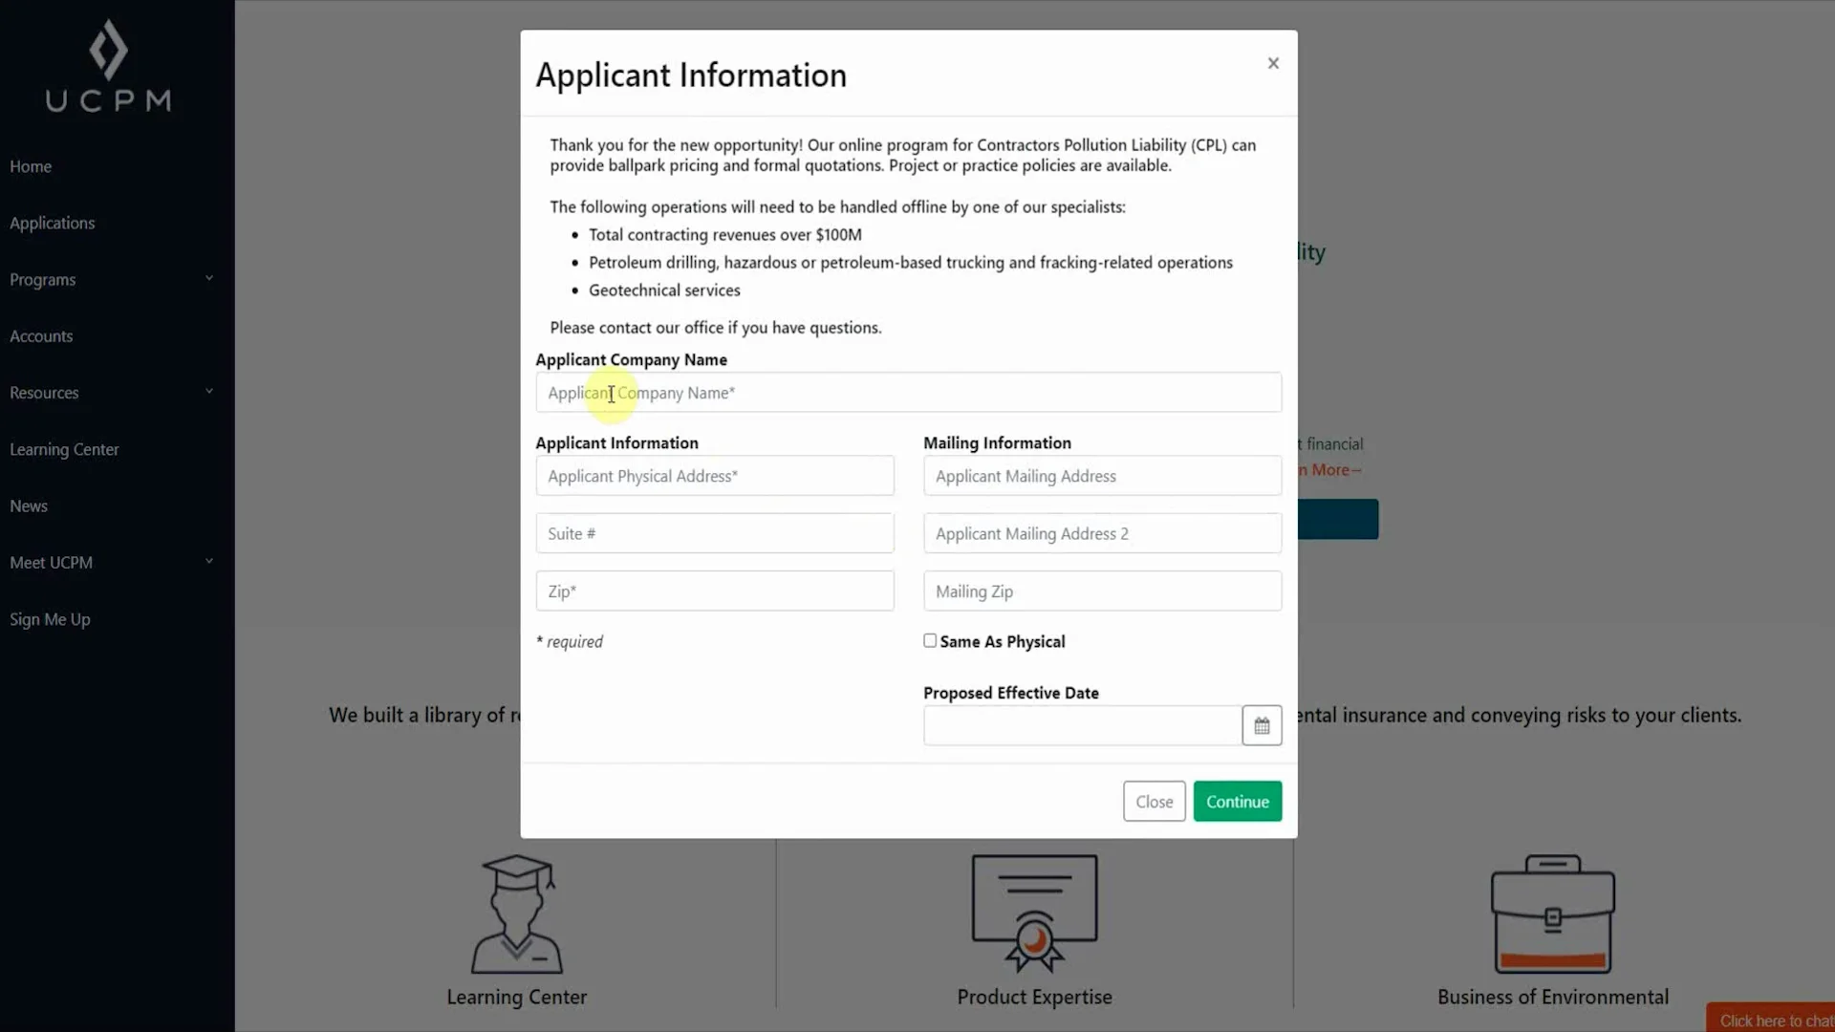Open the Click here to chat widget
The width and height of the screenshot is (1835, 1032).
(x=1774, y=1020)
